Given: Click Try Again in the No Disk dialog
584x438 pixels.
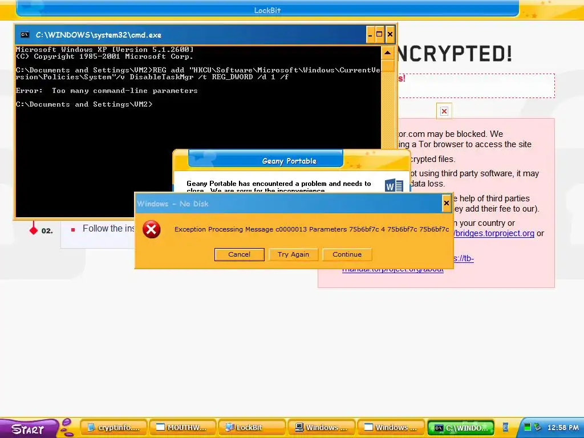Looking at the screenshot, I should coord(293,254).
